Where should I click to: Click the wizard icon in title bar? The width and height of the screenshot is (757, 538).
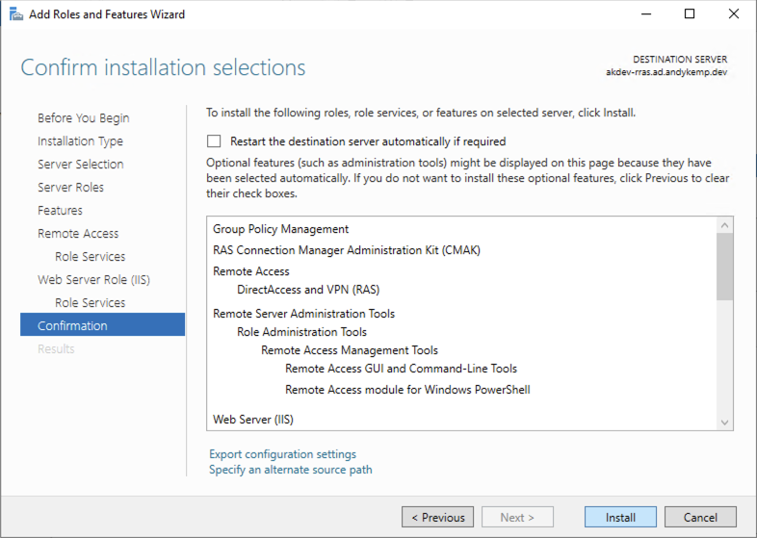16,14
